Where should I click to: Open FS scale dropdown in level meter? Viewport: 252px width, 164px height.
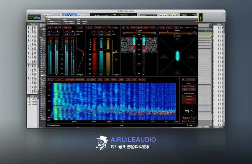click(58, 28)
